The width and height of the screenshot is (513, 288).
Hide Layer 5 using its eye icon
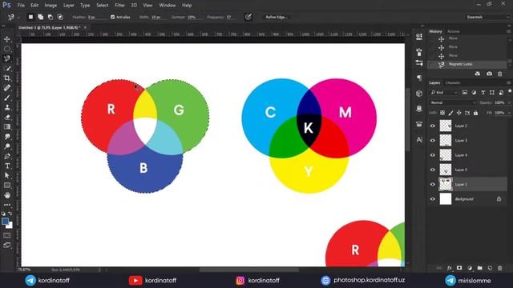433,170
